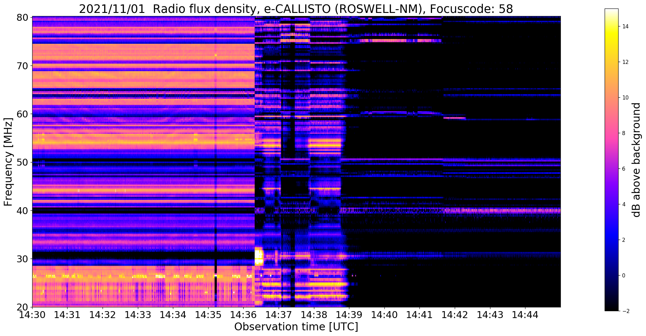Click the 14:43 time tick label

click(x=490, y=315)
